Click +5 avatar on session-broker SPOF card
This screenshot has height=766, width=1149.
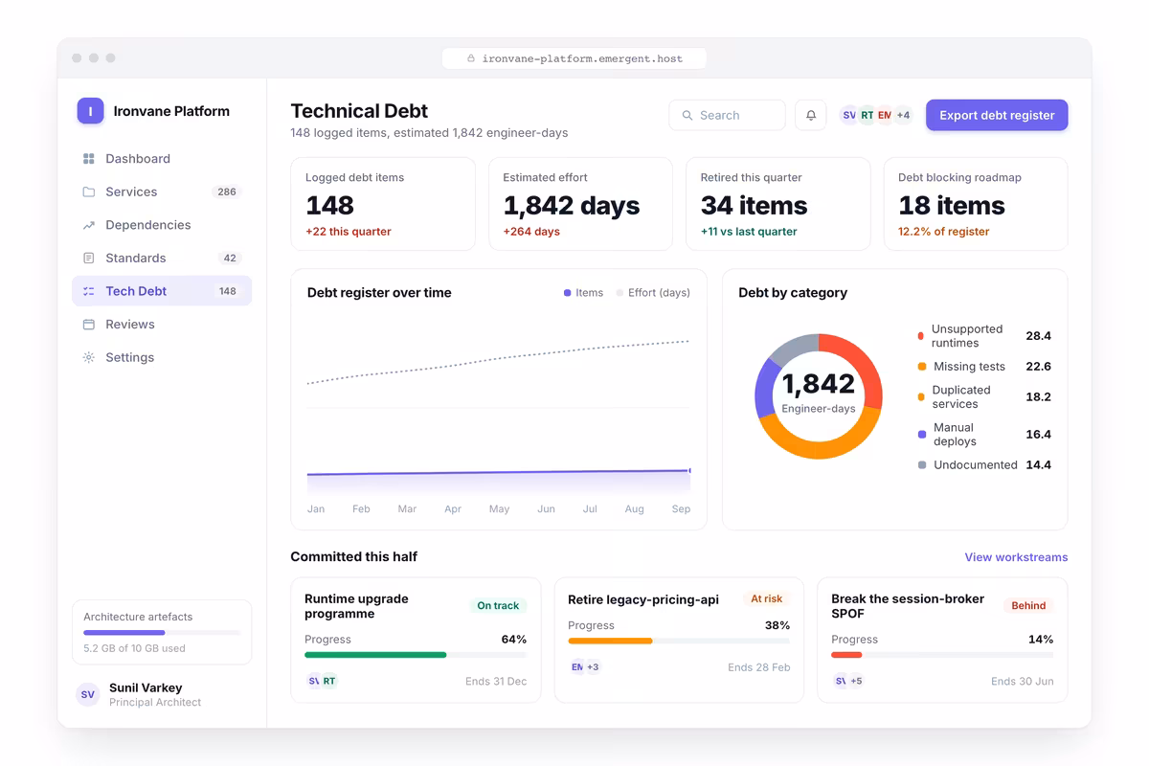856,681
